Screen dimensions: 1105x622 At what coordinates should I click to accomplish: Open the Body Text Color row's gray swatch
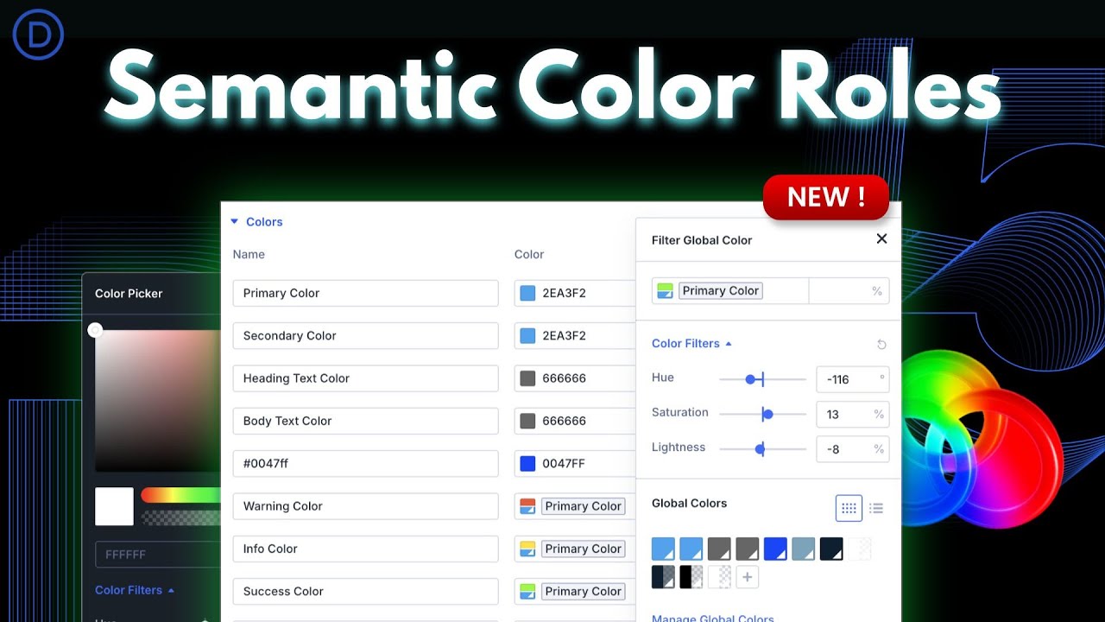coord(527,421)
